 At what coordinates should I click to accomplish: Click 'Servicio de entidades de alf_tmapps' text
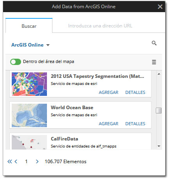tap(84, 146)
